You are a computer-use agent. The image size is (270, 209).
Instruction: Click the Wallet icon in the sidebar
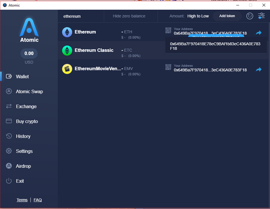pyautogui.click(x=9, y=76)
